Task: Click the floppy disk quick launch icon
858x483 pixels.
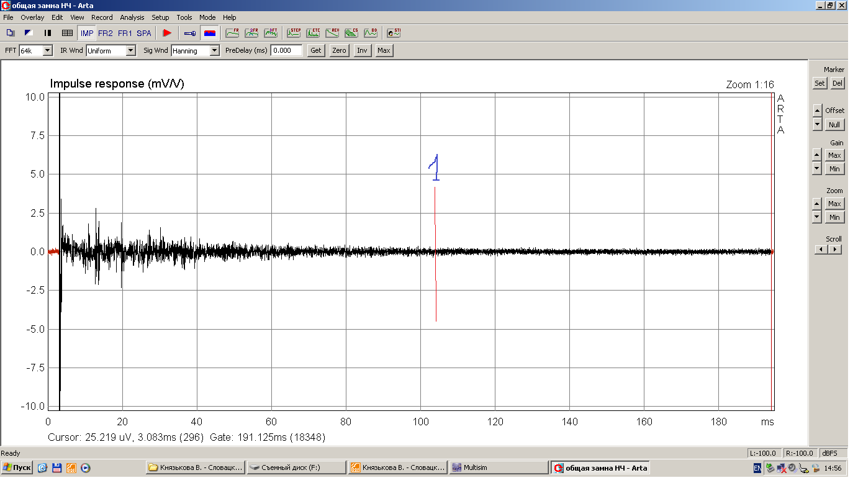Action: pyautogui.click(x=57, y=468)
